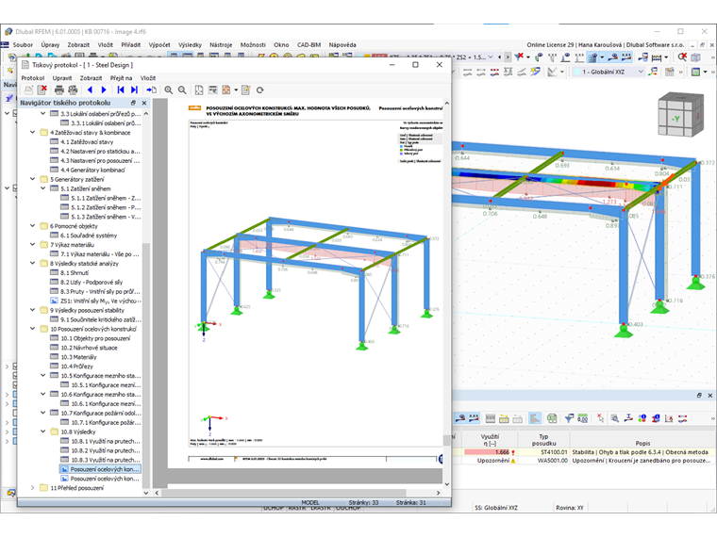Image resolution: width=717 pixels, height=537 pixels.
Task: Click the delete item red X icon
Action: pos(42,89)
